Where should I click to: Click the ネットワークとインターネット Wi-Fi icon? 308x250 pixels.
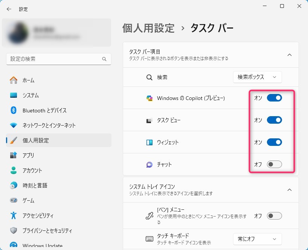14,125
